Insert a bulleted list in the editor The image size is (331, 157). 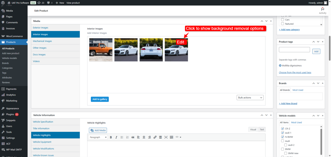122,137
